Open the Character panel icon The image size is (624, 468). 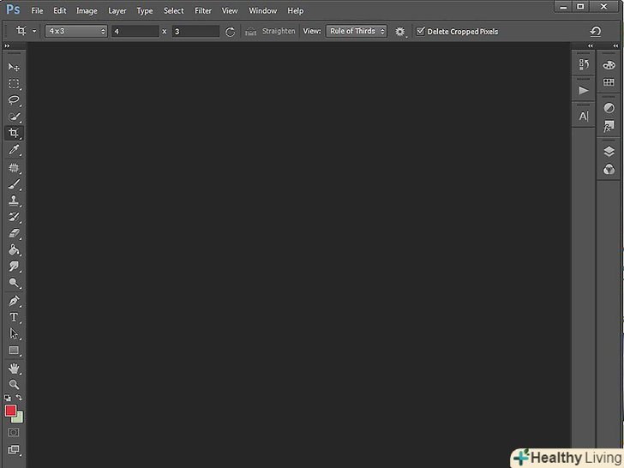pos(584,117)
